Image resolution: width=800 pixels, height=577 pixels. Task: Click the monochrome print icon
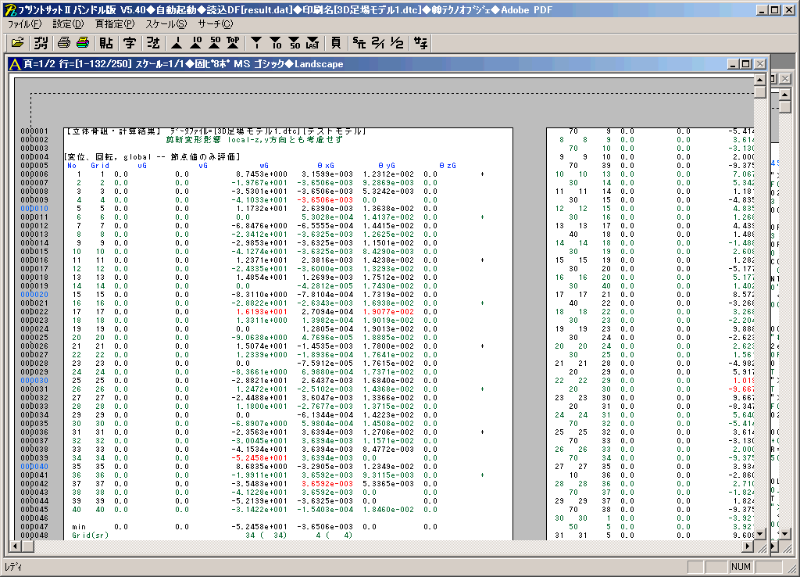(64, 43)
